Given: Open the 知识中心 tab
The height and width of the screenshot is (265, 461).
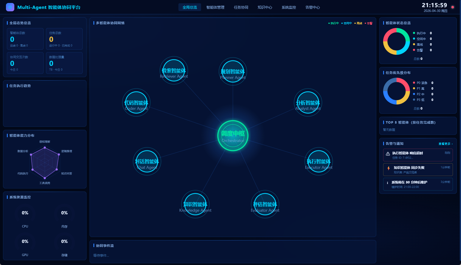Looking at the screenshot, I should [265, 7].
